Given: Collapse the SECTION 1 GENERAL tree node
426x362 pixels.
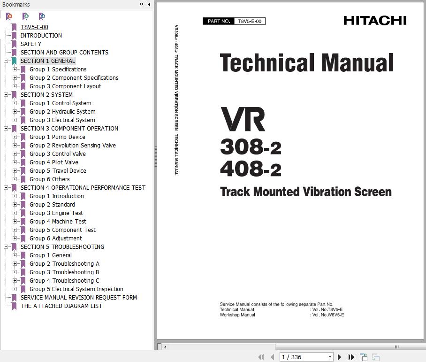Looking at the screenshot, I should [x=6, y=61].
